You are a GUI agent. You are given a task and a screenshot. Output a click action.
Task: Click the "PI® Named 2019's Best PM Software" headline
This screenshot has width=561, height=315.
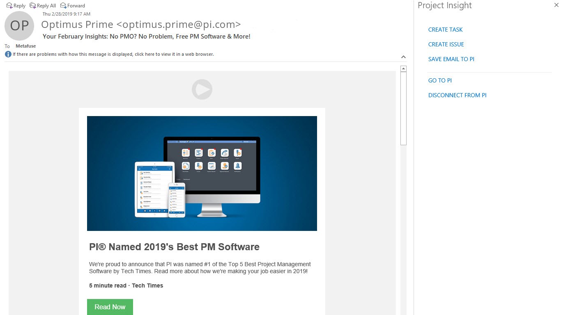point(174,247)
